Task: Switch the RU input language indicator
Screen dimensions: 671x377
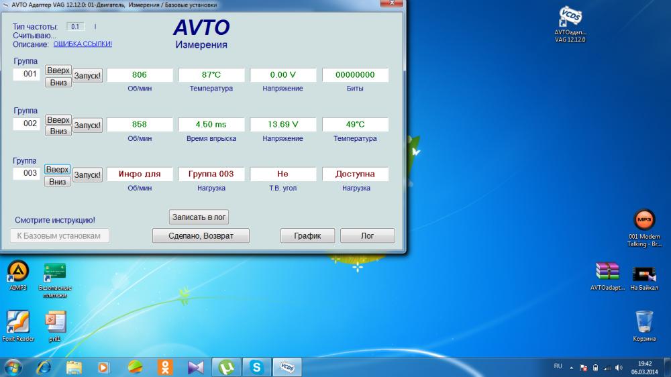Action: [x=558, y=366]
